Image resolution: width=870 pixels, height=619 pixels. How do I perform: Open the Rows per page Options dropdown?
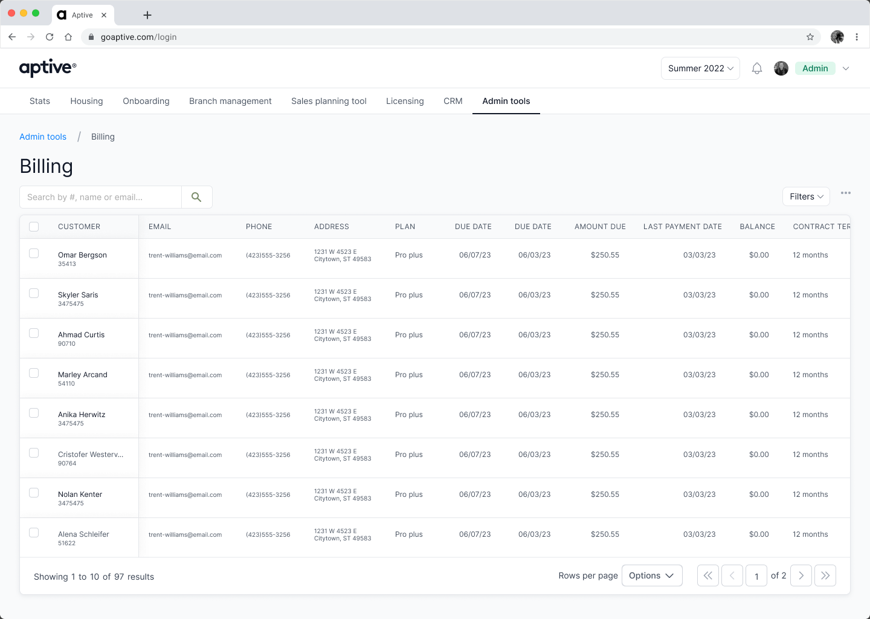pyautogui.click(x=652, y=575)
